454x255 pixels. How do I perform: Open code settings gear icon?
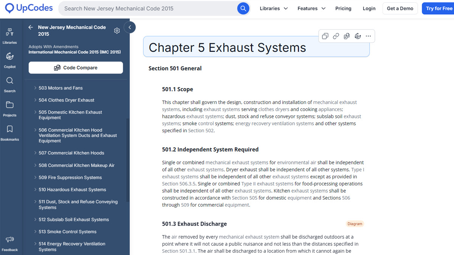(x=117, y=31)
